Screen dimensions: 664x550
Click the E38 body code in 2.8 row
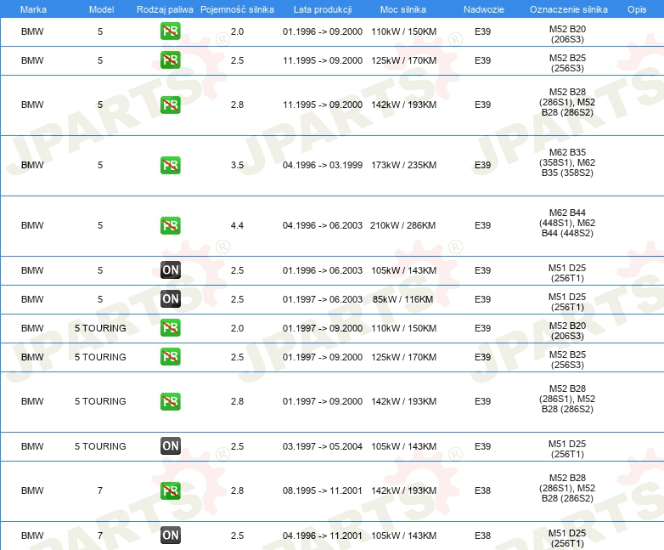[483, 490]
